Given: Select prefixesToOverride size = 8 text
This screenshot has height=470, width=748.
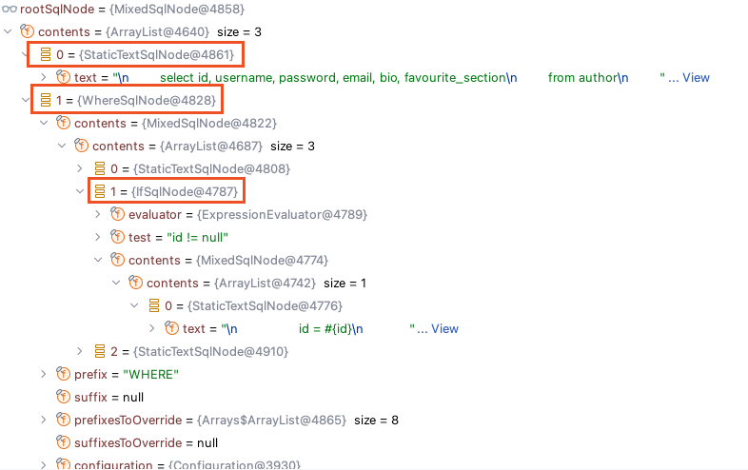Looking at the screenshot, I should pyautogui.click(x=377, y=421).
